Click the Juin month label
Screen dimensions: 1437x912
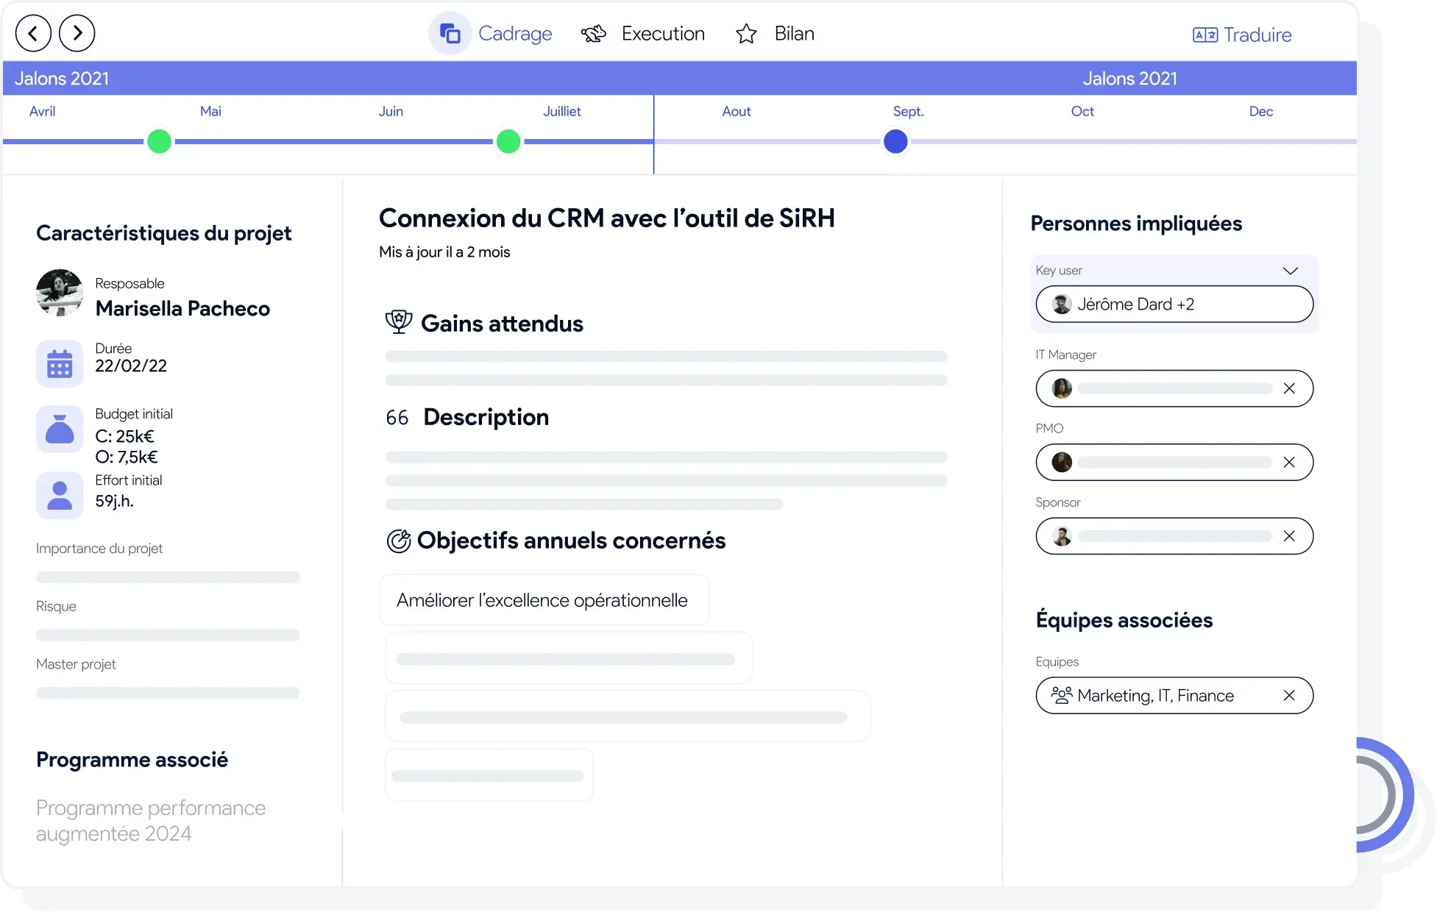391,111
